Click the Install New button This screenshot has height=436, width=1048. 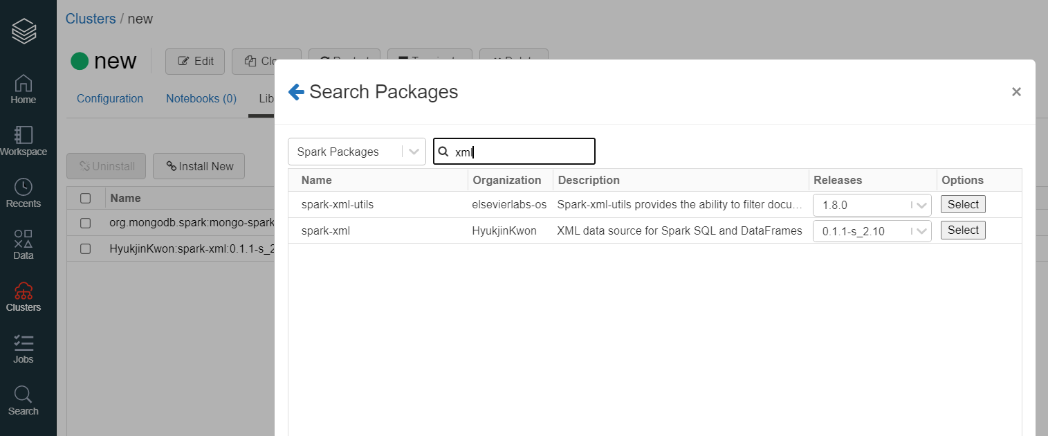199,166
